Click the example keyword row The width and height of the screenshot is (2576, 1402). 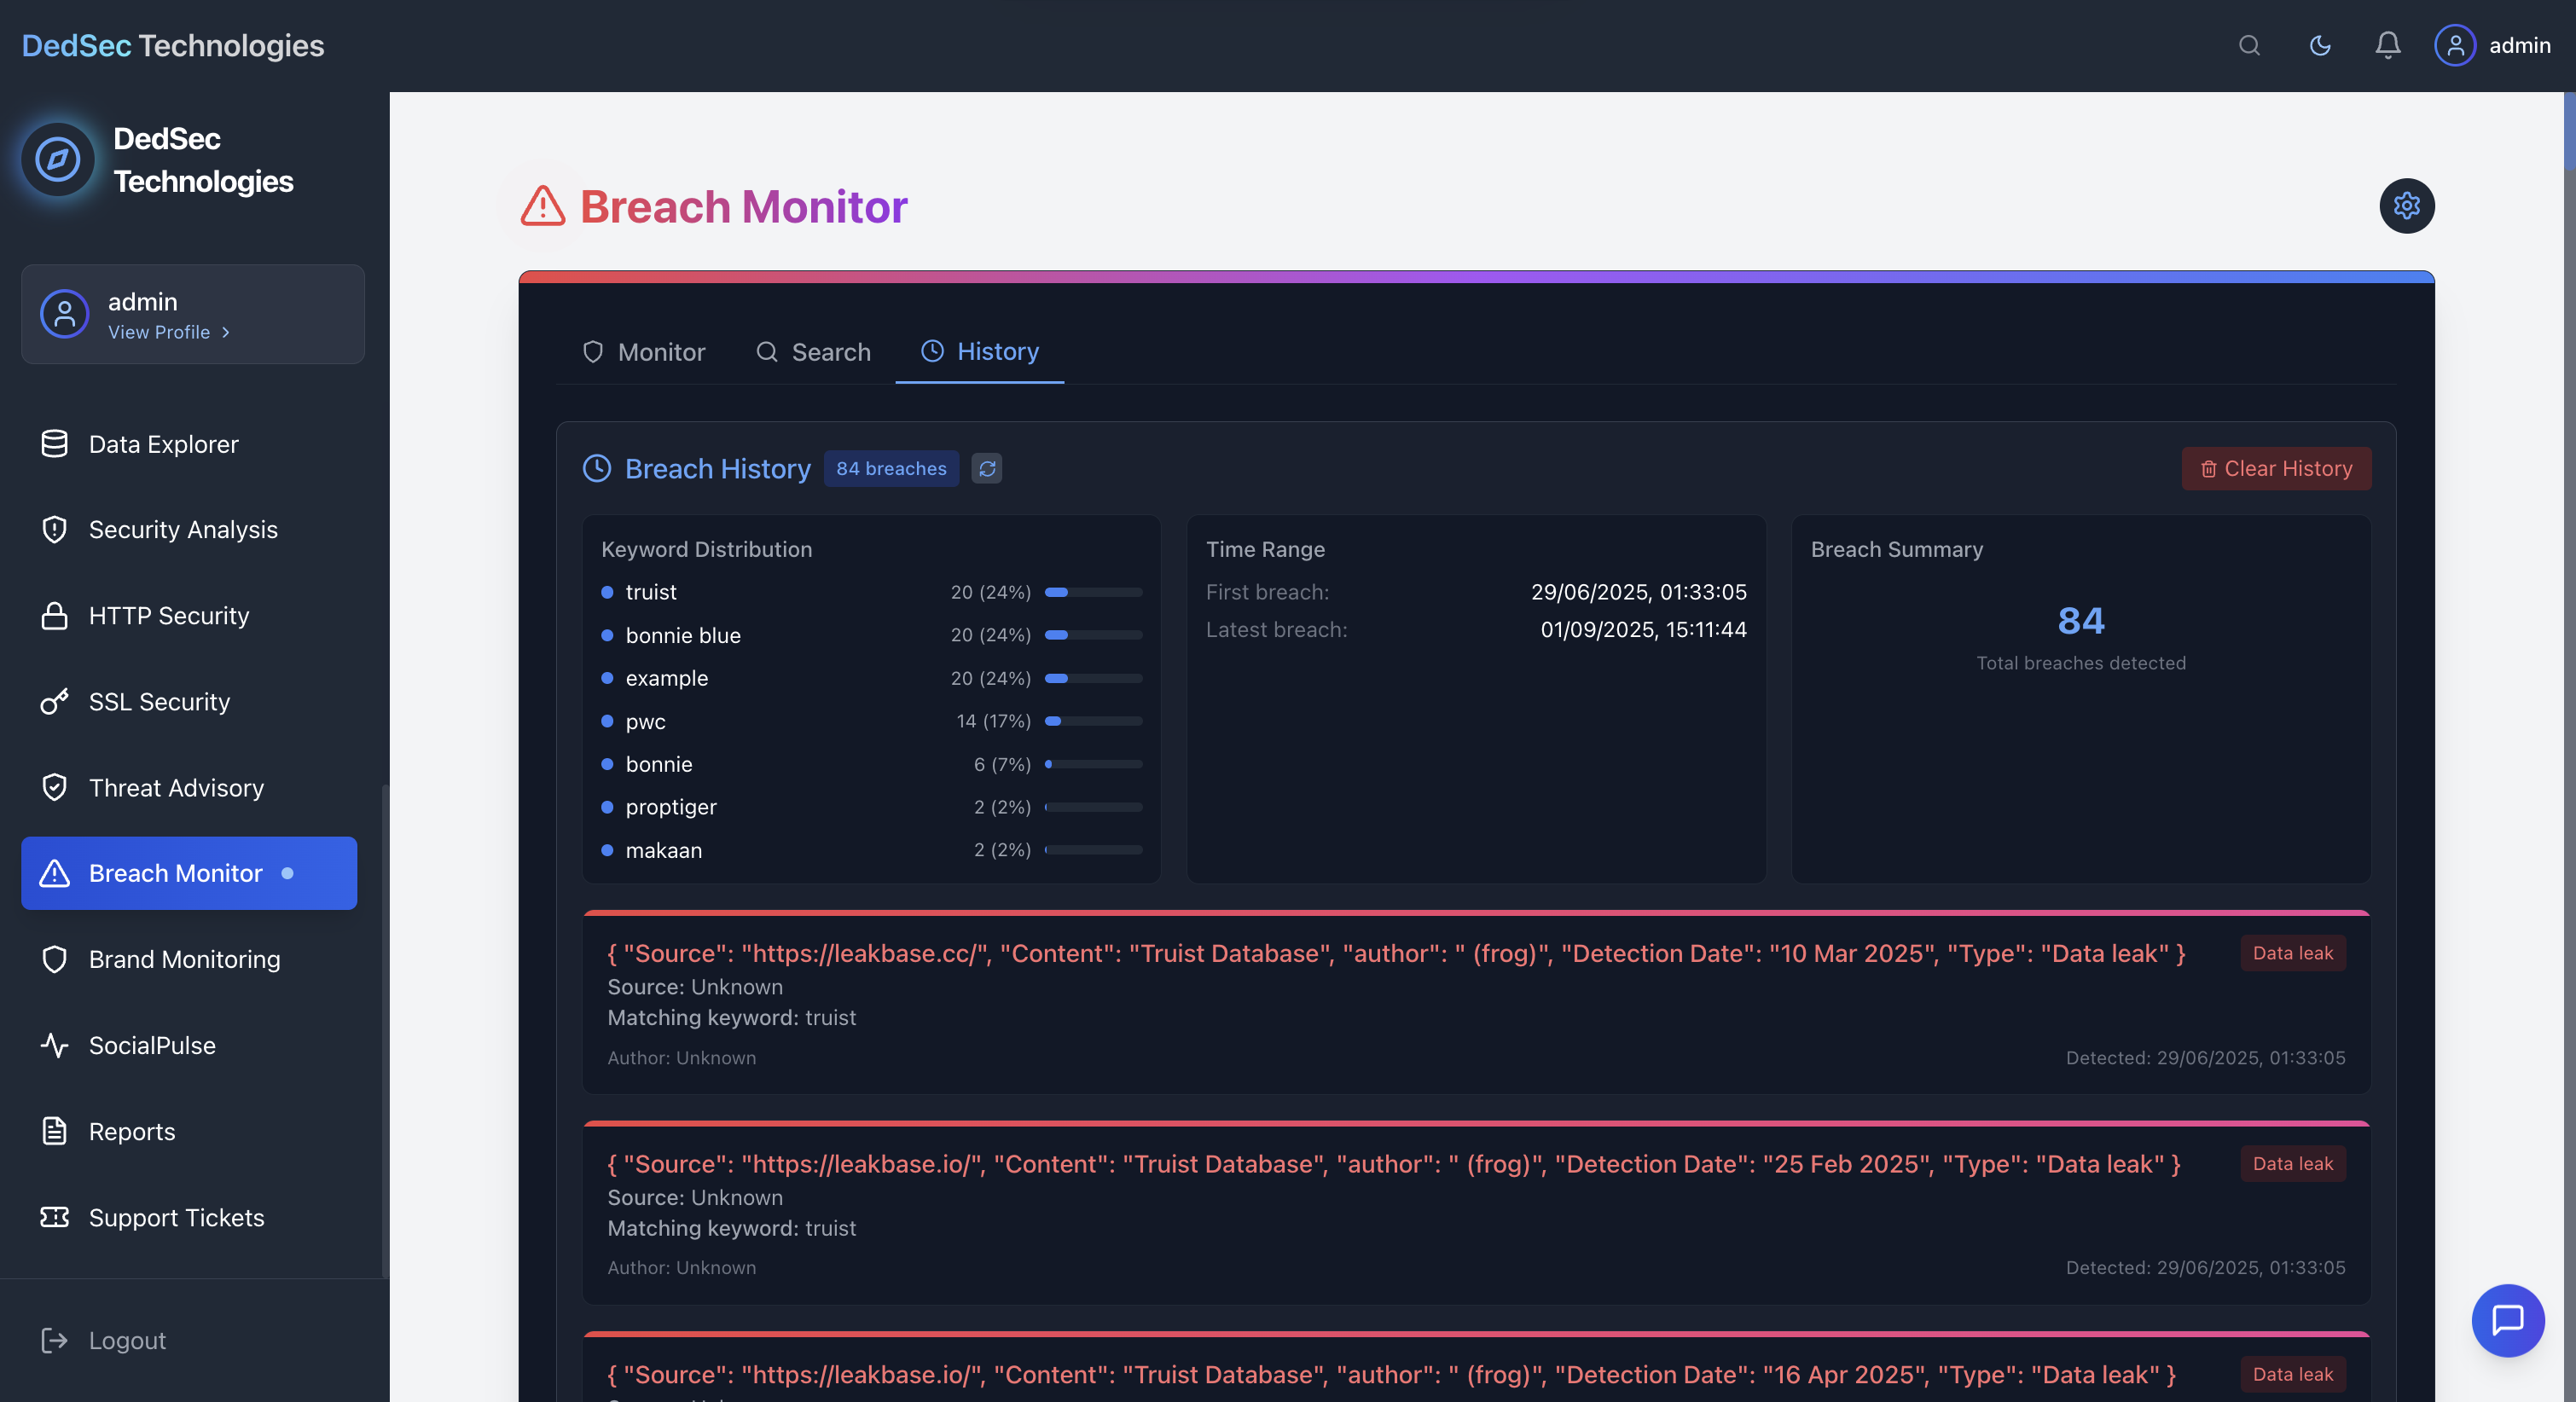pos(871,678)
